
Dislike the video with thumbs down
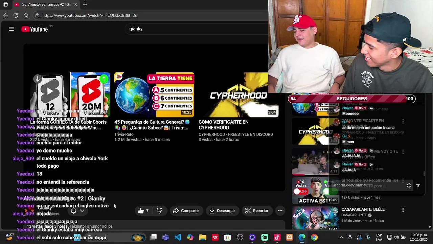click(160, 211)
